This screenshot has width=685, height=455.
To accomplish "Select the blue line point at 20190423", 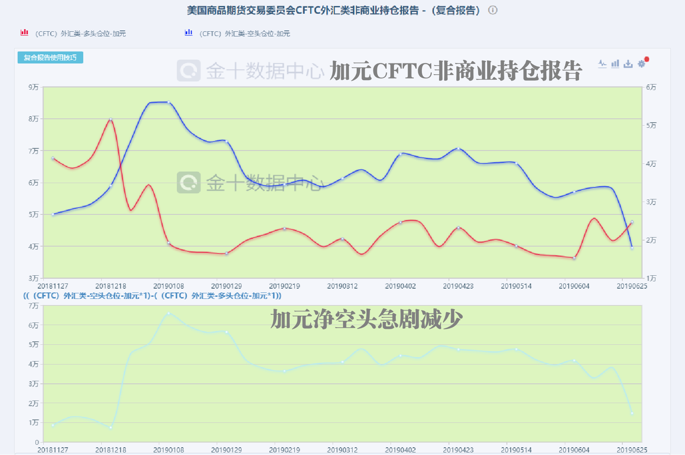I will [x=458, y=149].
